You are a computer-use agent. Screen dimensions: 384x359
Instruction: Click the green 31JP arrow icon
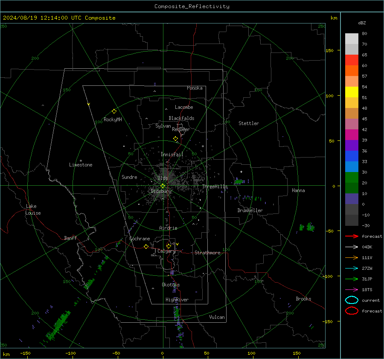[x=352, y=279]
